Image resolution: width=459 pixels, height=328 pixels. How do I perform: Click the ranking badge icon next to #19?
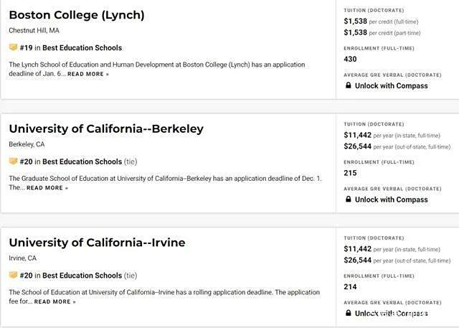(x=13, y=47)
